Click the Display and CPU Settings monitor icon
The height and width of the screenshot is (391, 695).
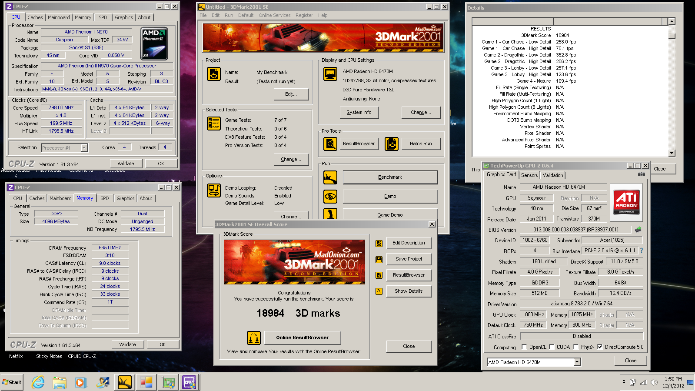point(330,74)
